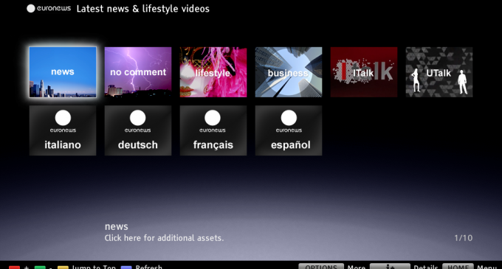Click the yellow Jump to Top key

click(x=63, y=267)
